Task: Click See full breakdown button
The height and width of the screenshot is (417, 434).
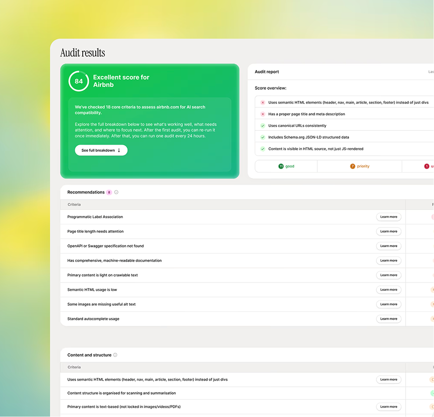Action: point(101,150)
